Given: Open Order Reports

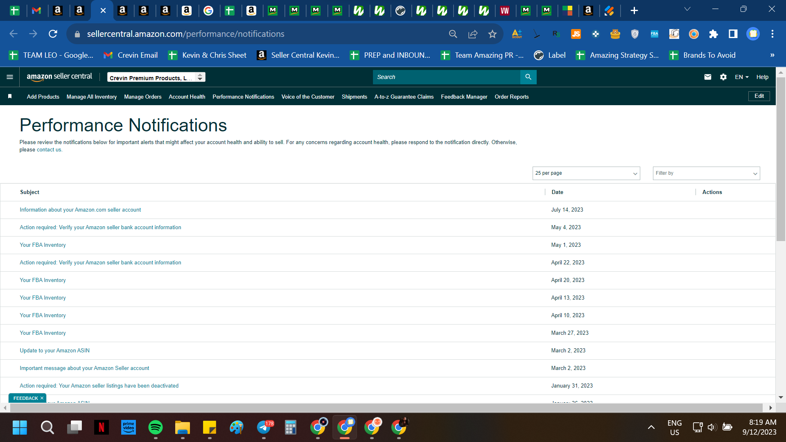Looking at the screenshot, I should coord(512,97).
